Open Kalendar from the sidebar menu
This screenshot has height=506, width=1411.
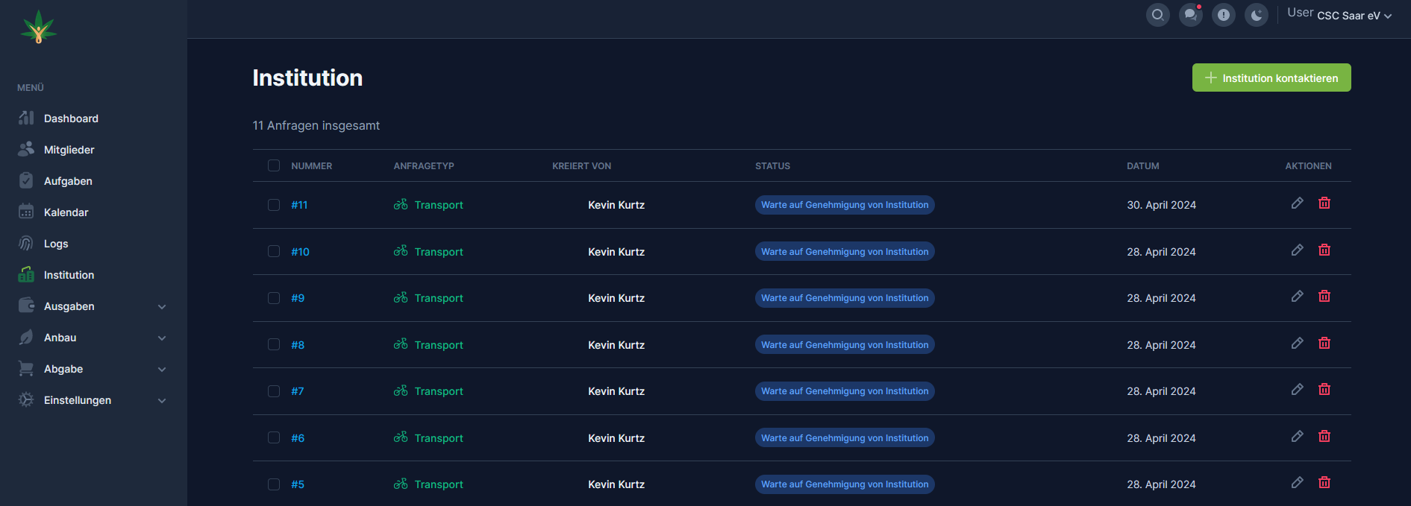coord(66,212)
